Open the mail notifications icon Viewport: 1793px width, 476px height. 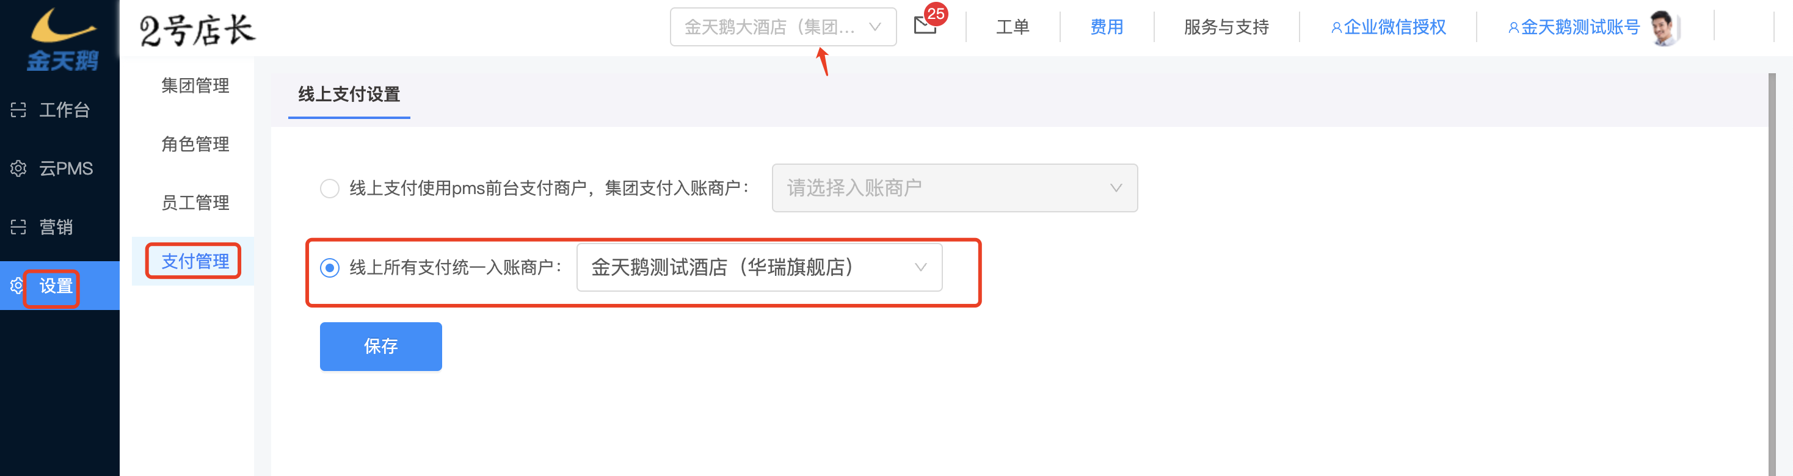925,26
